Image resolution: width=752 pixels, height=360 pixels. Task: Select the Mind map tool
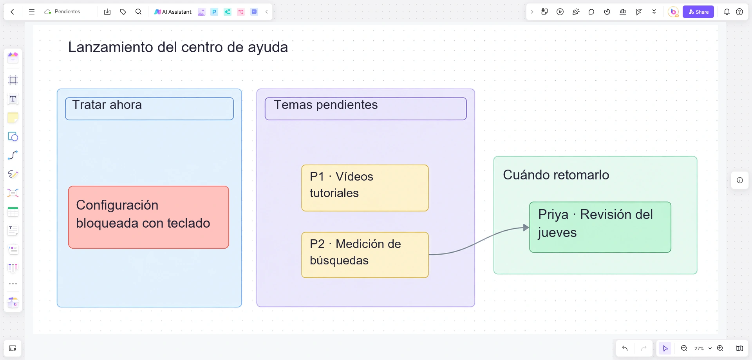pyautogui.click(x=13, y=193)
